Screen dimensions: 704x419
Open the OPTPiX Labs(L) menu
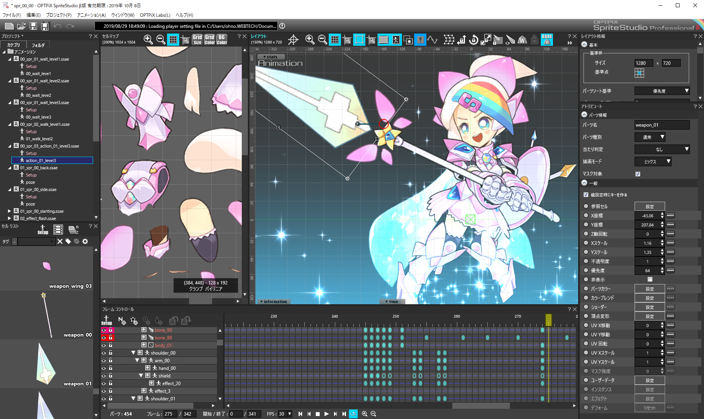155,15
